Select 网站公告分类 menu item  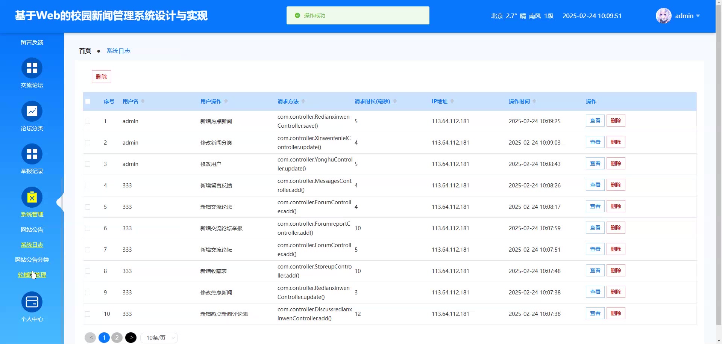pos(32,260)
